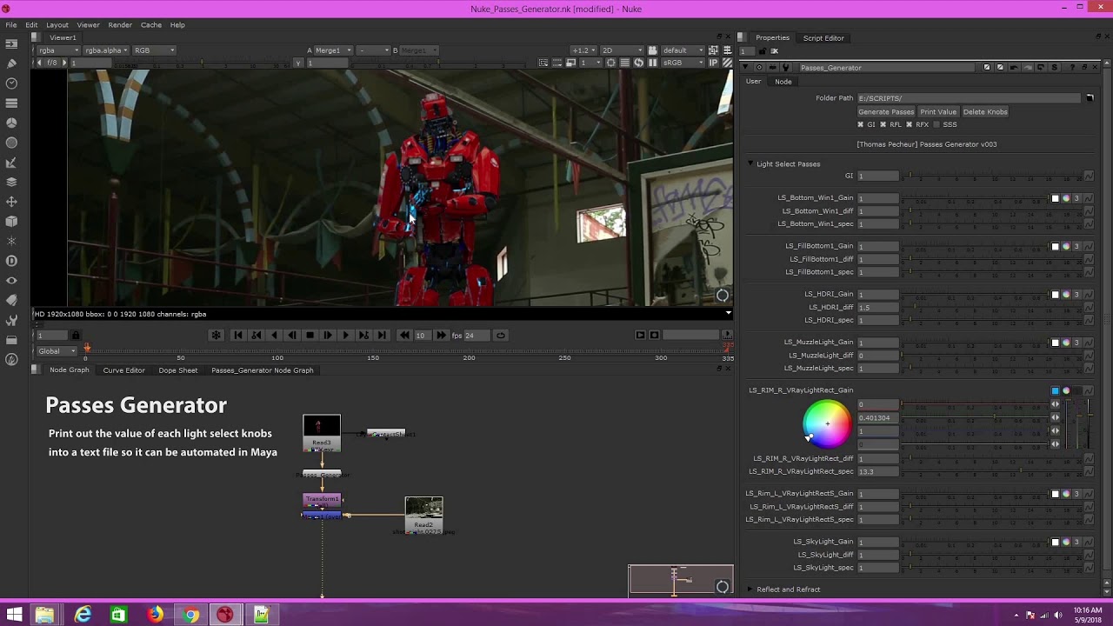The image size is (1113, 626).
Task: Click the folder browse icon beside Folder Path
Action: 1089,98
